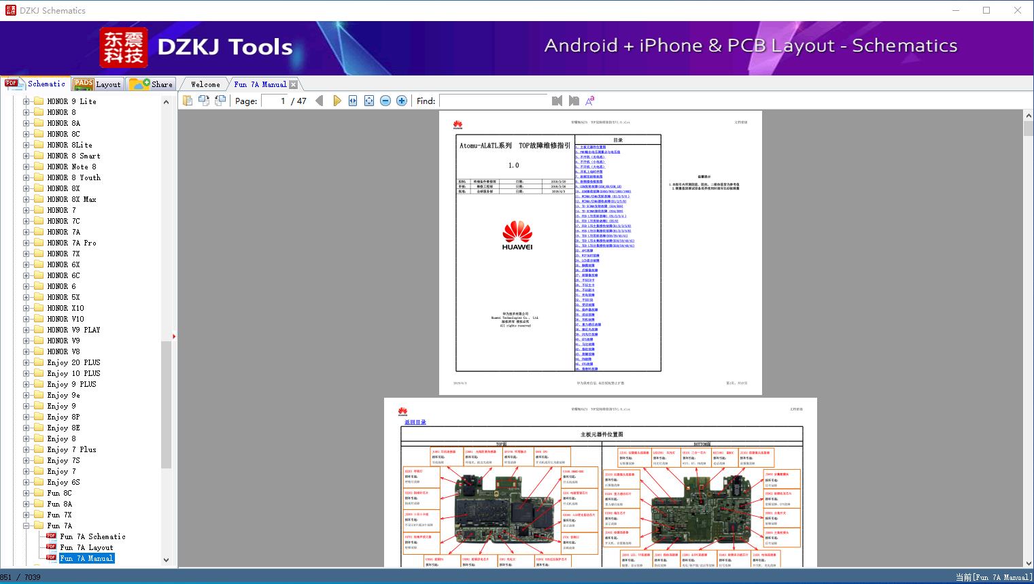Select the HONOR 8 Smart folder
This screenshot has height=584, width=1034.
[73, 156]
